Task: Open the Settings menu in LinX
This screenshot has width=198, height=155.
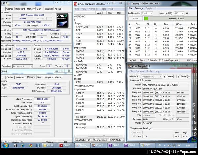Action: tap(139, 8)
